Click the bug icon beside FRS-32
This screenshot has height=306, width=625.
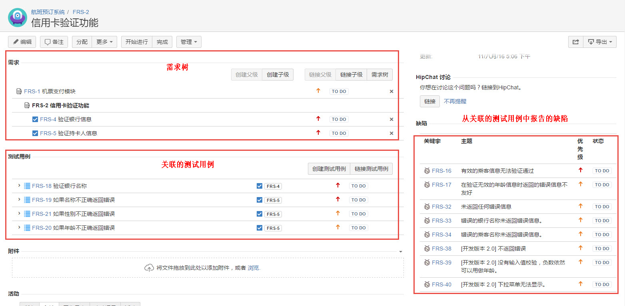click(x=427, y=207)
